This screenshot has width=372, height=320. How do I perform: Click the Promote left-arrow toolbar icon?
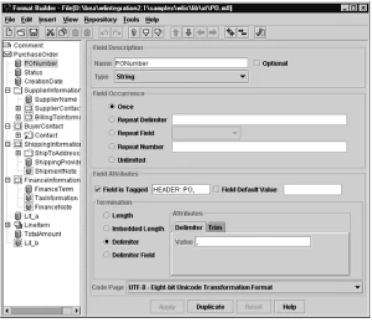point(201,32)
